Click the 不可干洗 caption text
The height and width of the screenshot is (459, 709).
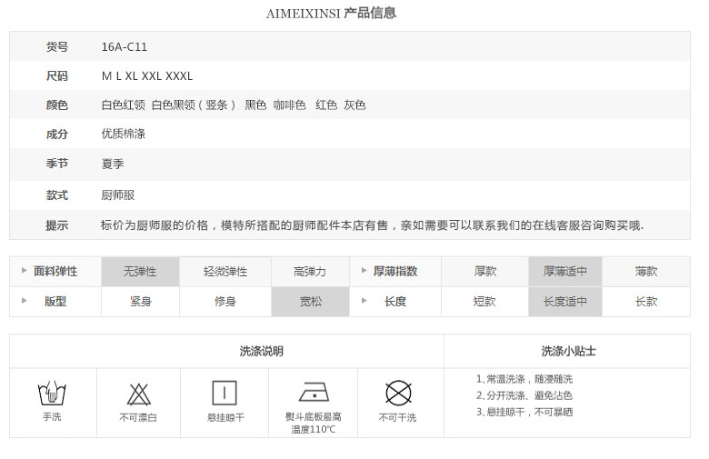(398, 417)
